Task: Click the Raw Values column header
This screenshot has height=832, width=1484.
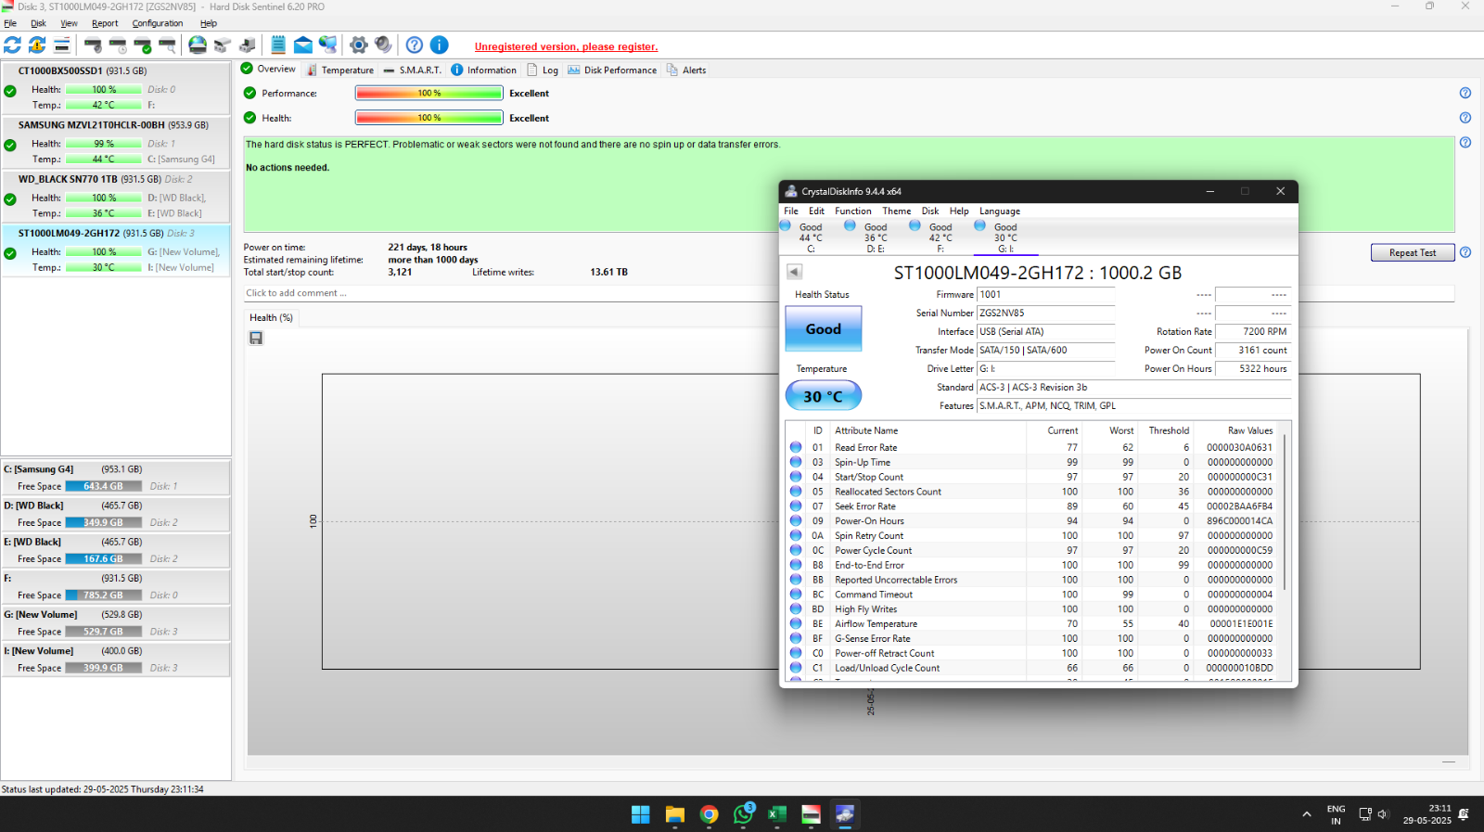Action: click(1250, 430)
